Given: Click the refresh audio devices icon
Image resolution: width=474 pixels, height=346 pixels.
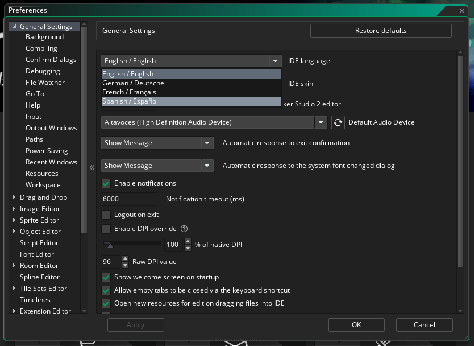Looking at the screenshot, I should (x=338, y=122).
